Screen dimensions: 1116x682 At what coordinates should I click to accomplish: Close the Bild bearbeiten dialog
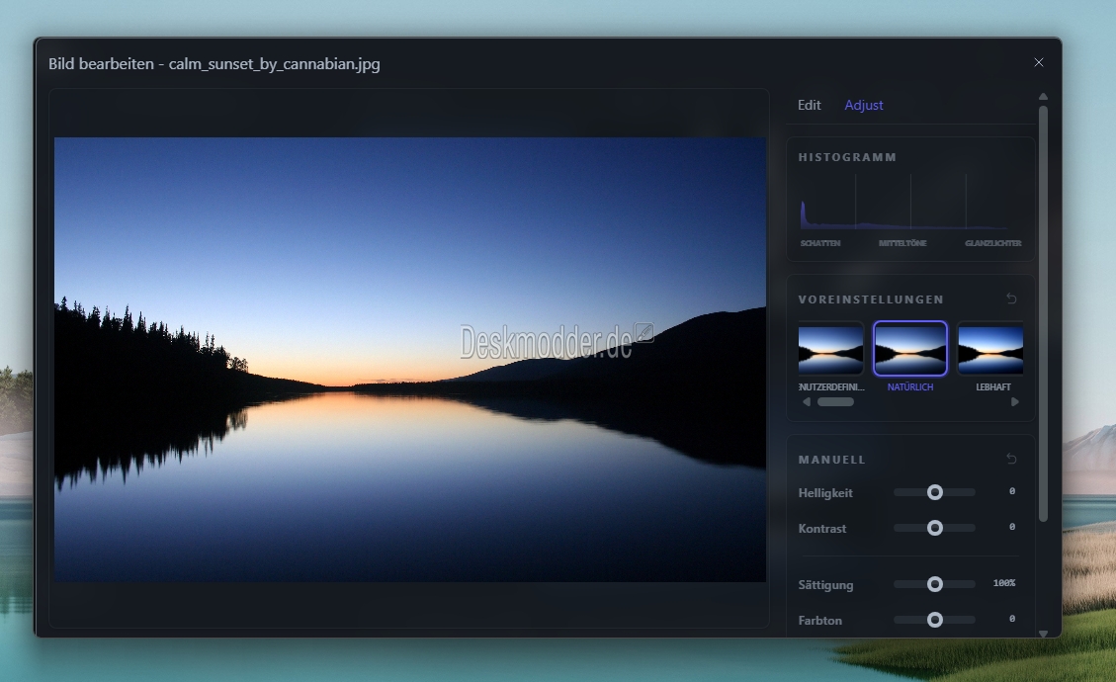tap(1038, 62)
